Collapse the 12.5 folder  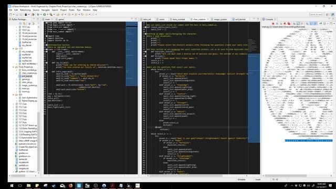[x=13, y=49]
